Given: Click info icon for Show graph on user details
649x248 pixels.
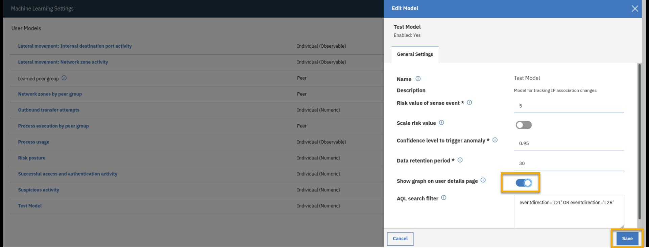Looking at the screenshot, I should point(483,180).
